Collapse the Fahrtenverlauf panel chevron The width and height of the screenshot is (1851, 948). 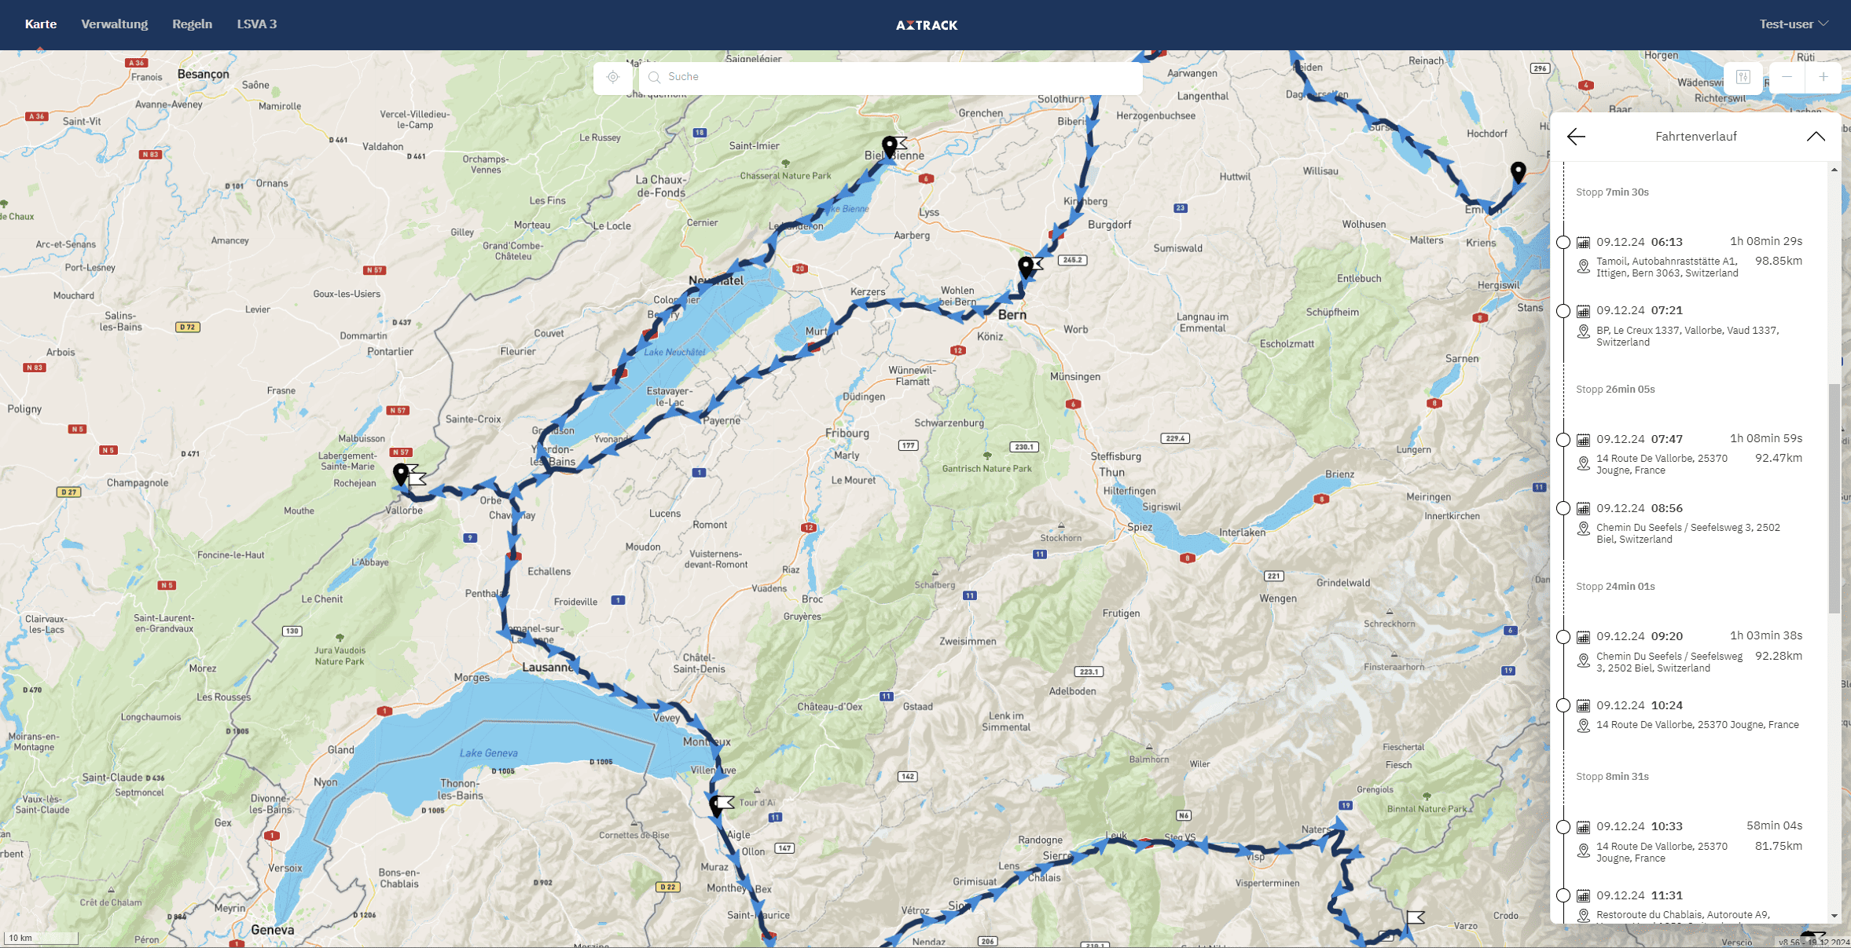tap(1815, 137)
